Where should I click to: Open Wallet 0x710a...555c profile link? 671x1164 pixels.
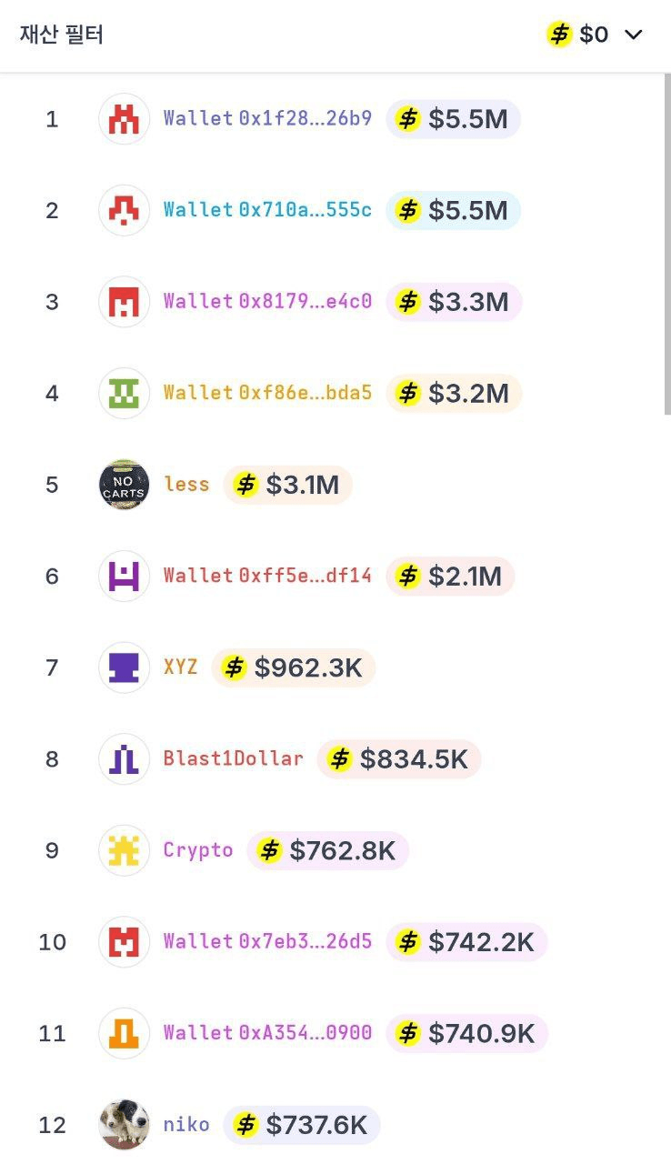(267, 210)
